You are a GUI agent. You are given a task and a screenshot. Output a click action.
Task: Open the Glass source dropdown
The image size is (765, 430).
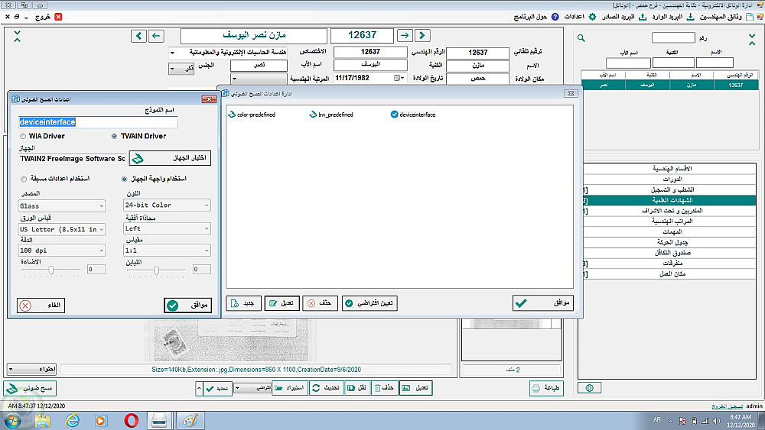(62, 206)
